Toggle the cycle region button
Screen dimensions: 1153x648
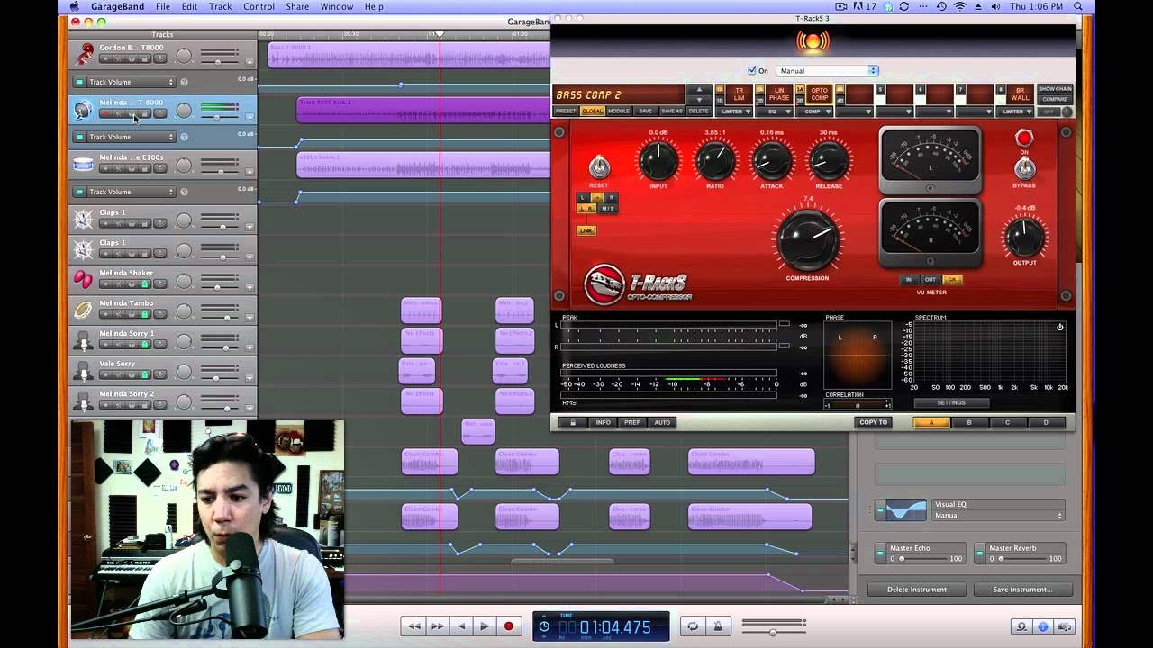click(693, 625)
